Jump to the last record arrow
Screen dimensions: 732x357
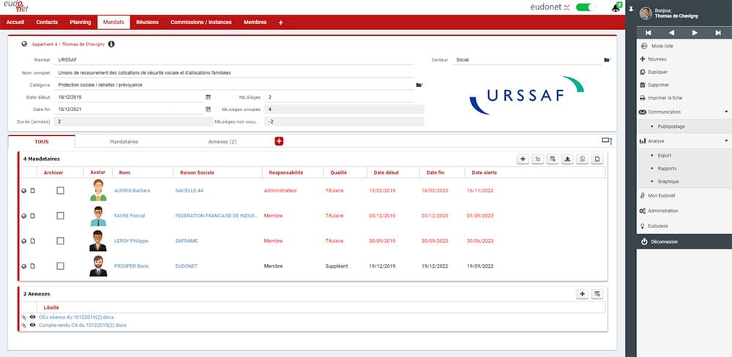pos(718,33)
